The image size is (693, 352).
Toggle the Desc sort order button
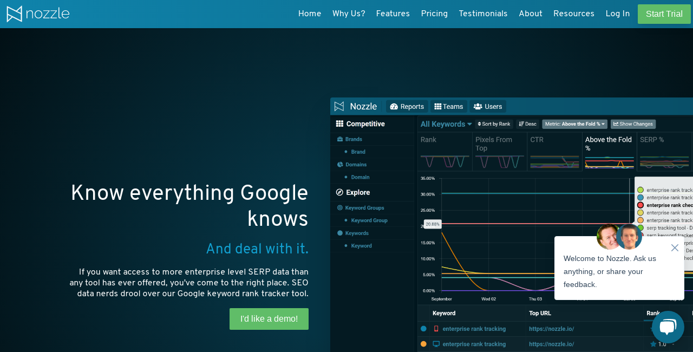coord(527,124)
